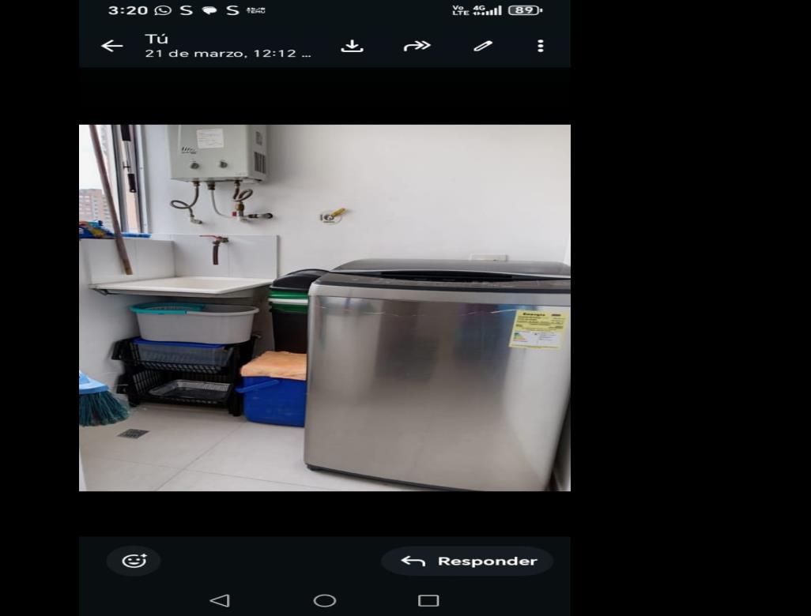Tap the WhatsApp notification icon in status bar
The image size is (811, 616).
click(x=163, y=10)
